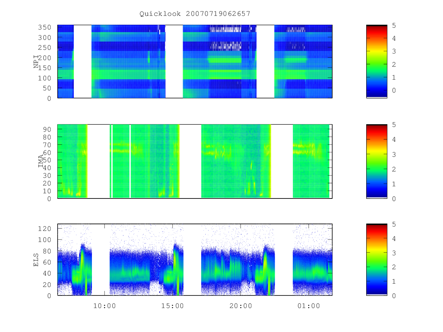
Task: Click the 20:00 time axis label
Action: tap(241, 306)
